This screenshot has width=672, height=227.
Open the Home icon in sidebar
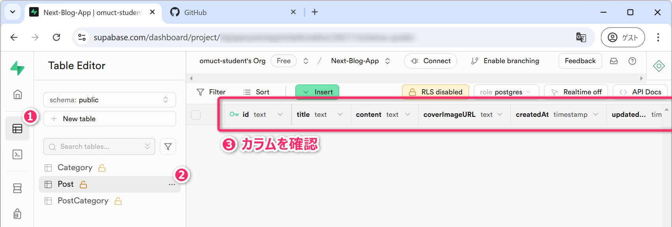click(17, 94)
